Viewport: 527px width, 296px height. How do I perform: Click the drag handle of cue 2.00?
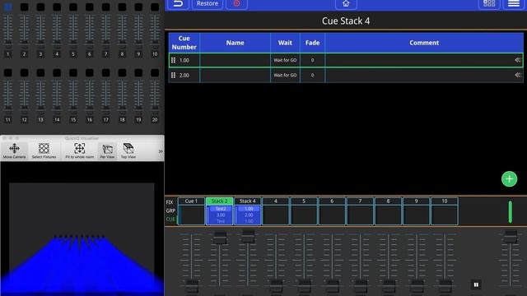(174, 75)
